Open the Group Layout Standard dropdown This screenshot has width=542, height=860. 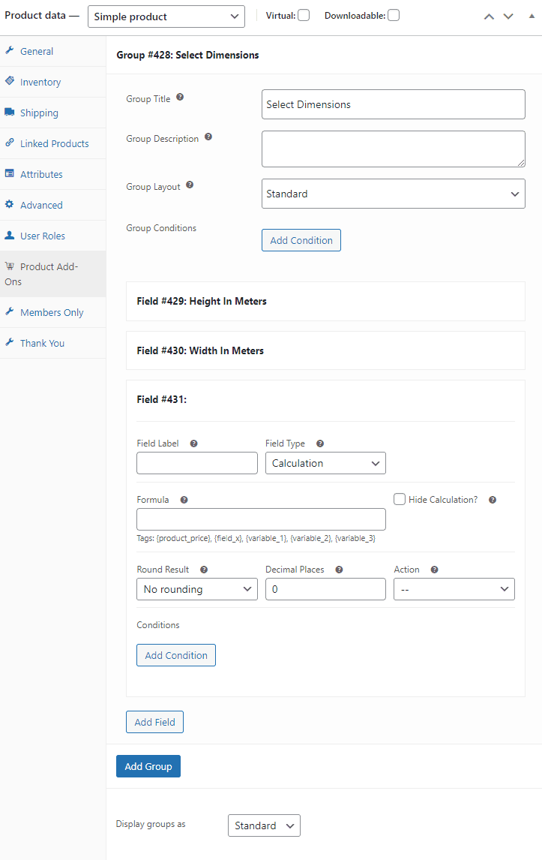(394, 194)
